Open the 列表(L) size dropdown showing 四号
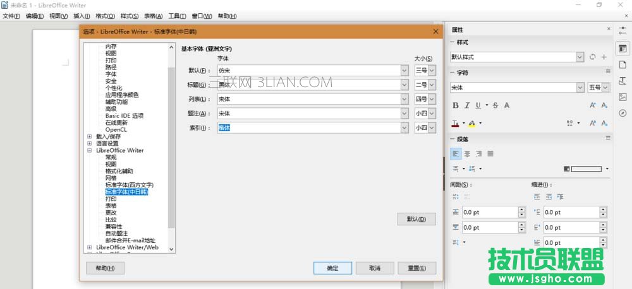This screenshot has width=632, height=289. [x=432, y=99]
